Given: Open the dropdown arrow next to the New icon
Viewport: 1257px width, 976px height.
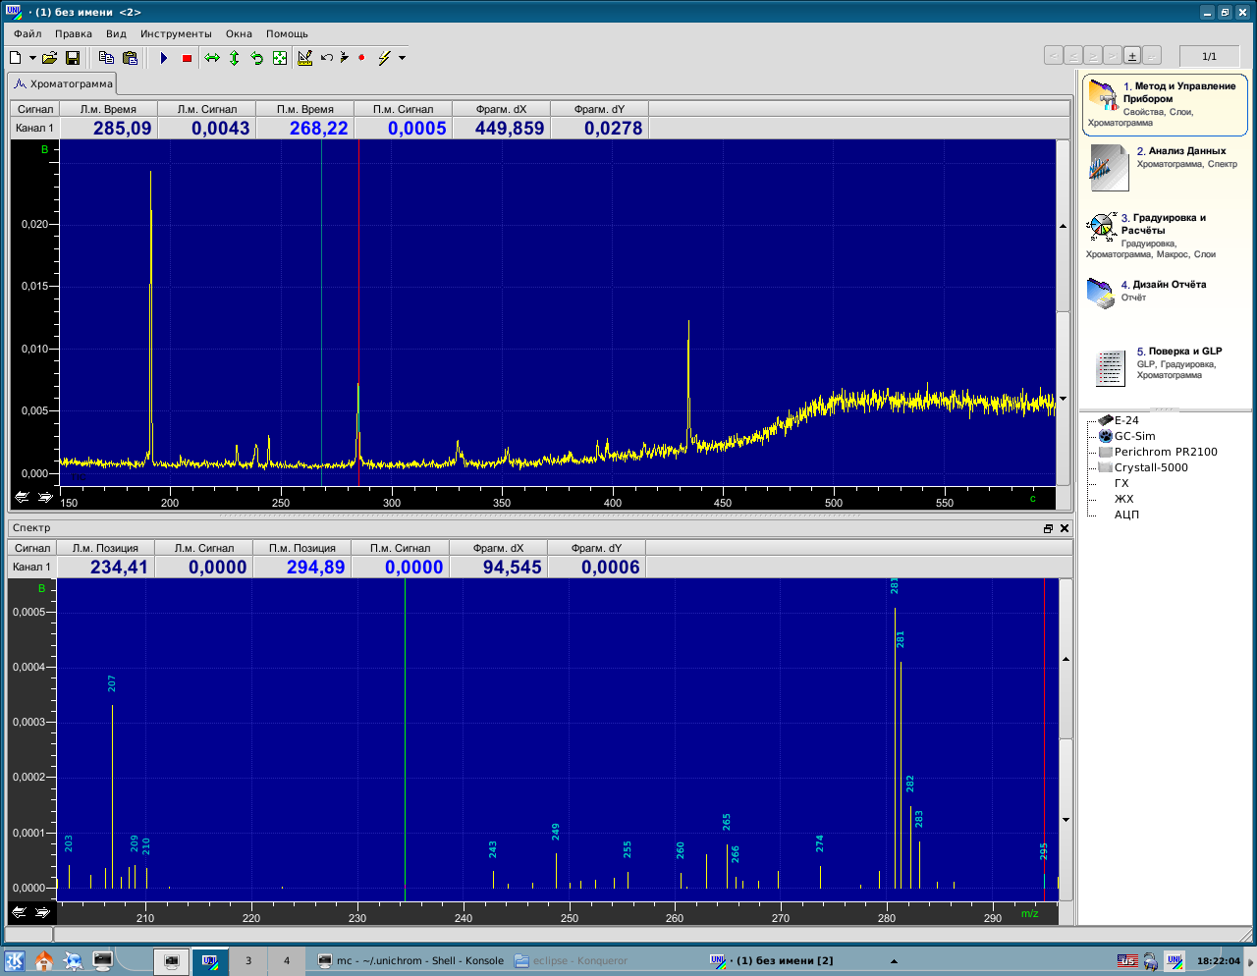Looking at the screenshot, I should tap(32, 58).
